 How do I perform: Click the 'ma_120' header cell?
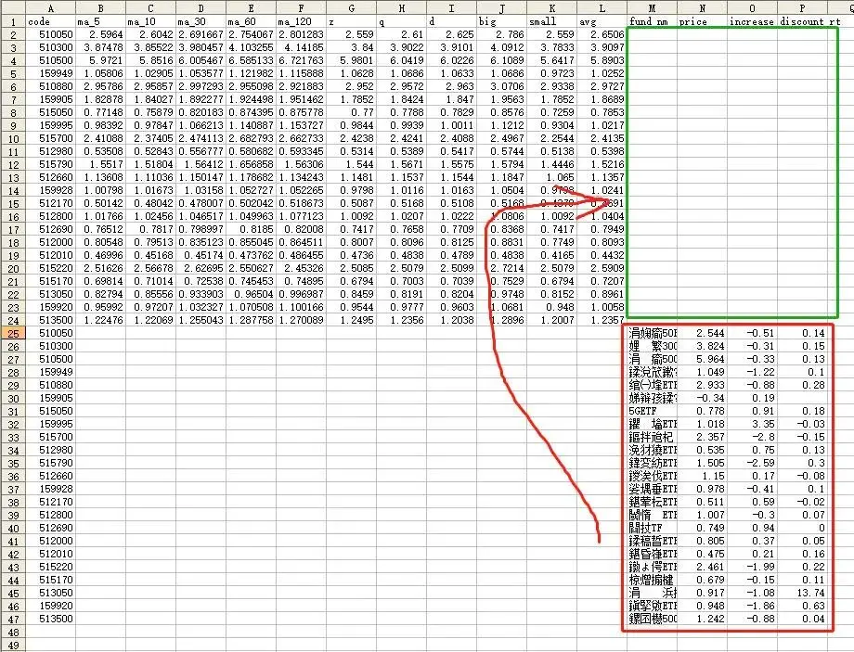[x=301, y=21]
